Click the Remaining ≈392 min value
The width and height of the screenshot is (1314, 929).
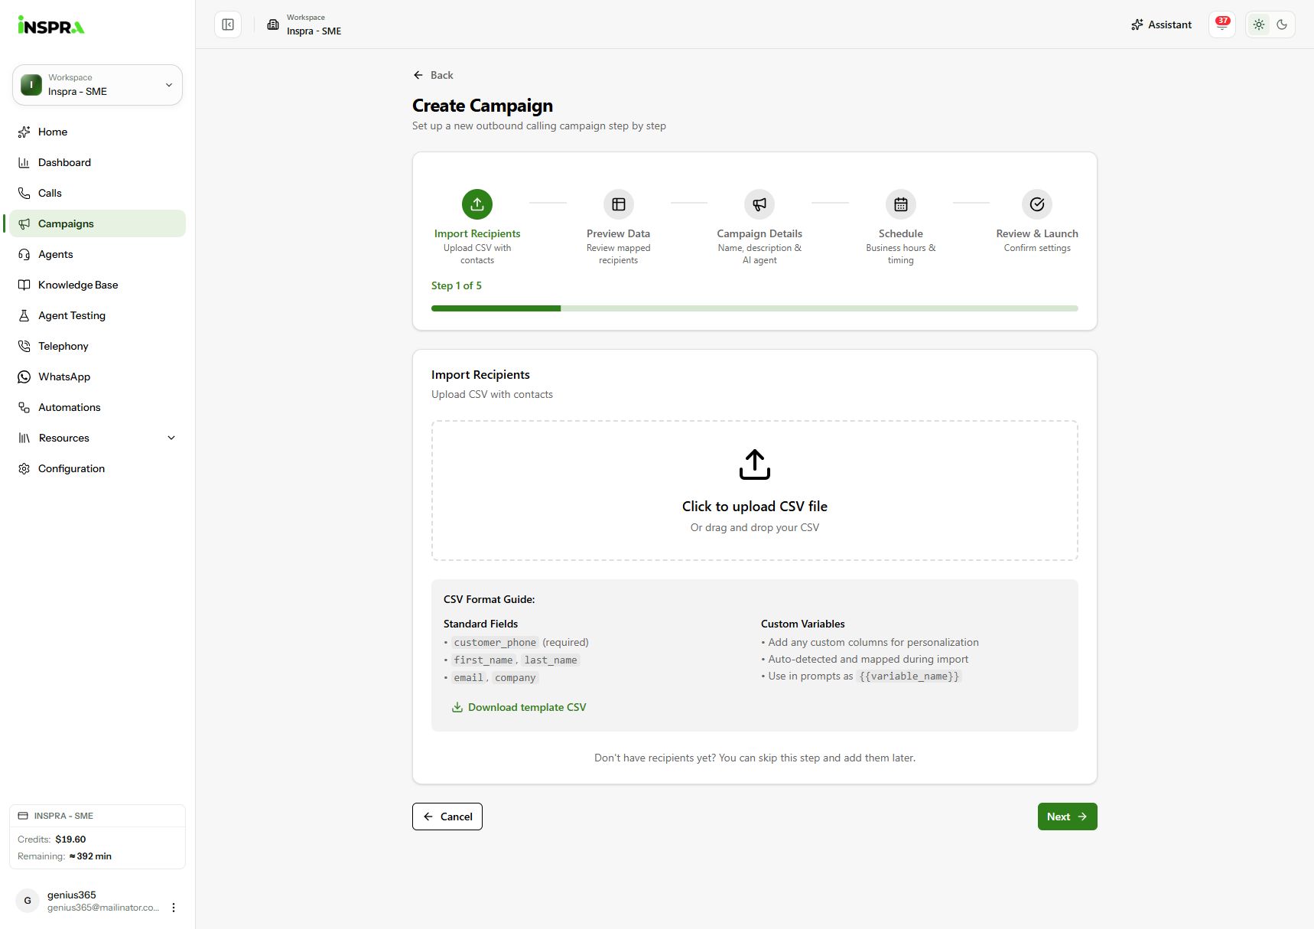click(x=90, y=856)
